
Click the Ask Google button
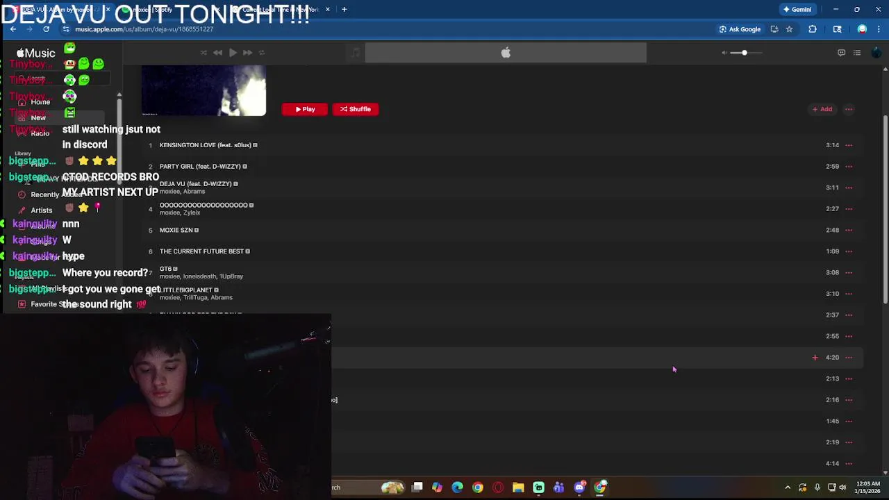point(740,29)
